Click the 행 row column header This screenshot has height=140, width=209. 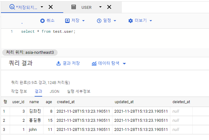coord(5,102)
